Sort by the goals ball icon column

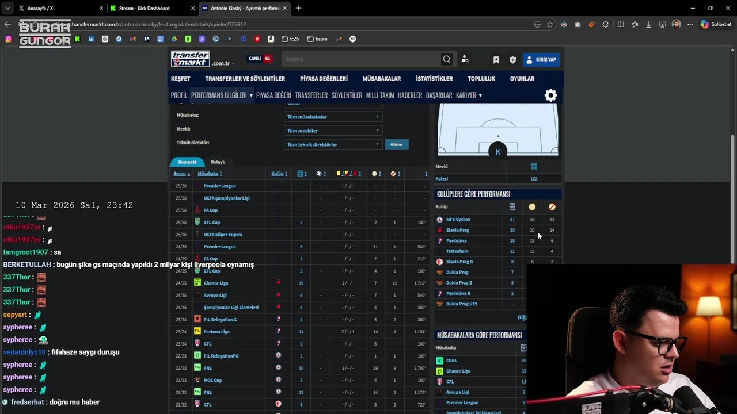[x=321, y=174]
